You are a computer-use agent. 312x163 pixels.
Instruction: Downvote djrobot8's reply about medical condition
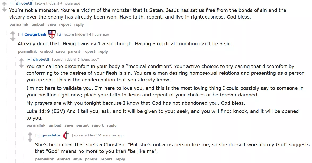(21, 66)
